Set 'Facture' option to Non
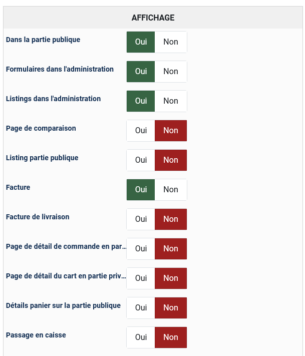This screenshot has height=356, width=305. click(171, 190)
